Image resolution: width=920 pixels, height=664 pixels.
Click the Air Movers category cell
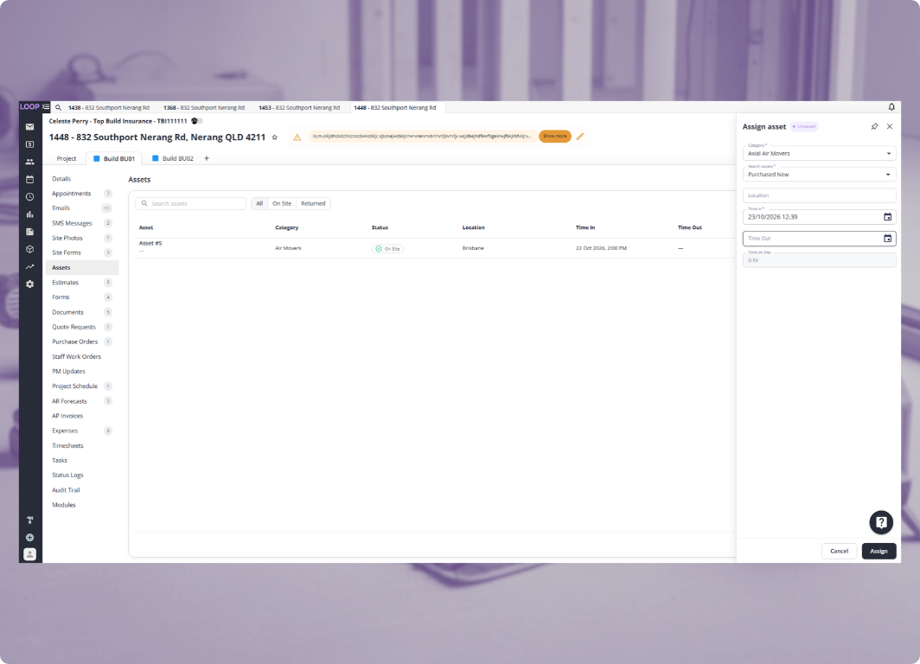(x=288, y=248)
